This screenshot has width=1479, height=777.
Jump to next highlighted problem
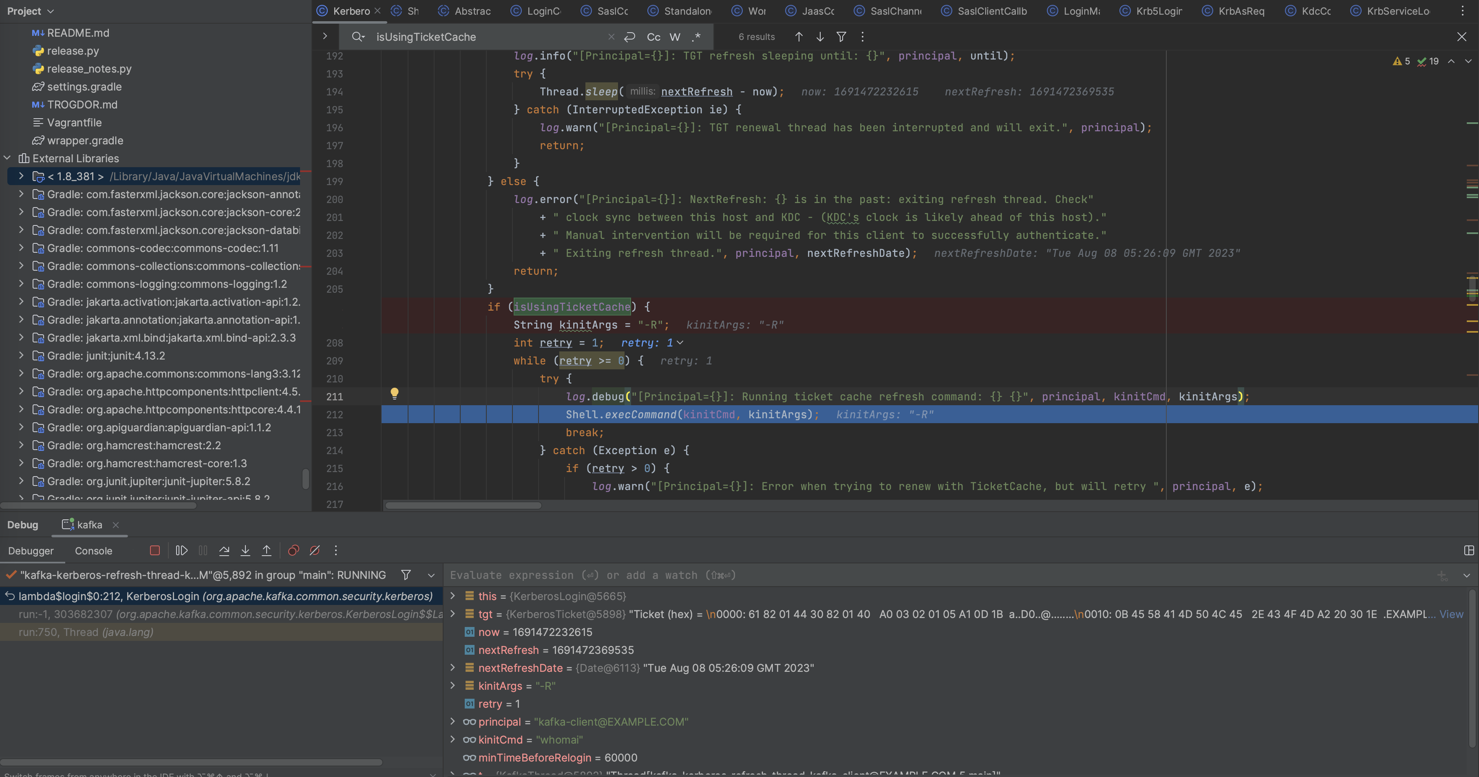pos(1468,61)
